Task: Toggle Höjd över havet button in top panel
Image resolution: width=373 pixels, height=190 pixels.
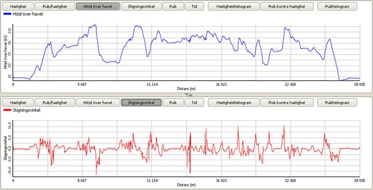Action: click(x=98, y=6)
